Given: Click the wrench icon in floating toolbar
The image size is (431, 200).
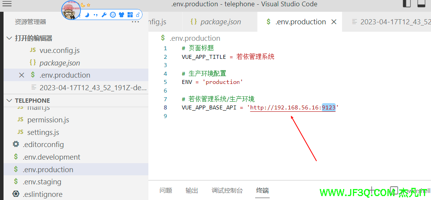Looking at the screenshot, I should tap(104, 15).
